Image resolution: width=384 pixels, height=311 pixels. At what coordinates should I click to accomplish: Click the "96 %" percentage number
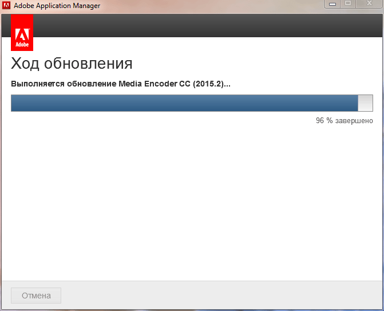tap(324, 121)
